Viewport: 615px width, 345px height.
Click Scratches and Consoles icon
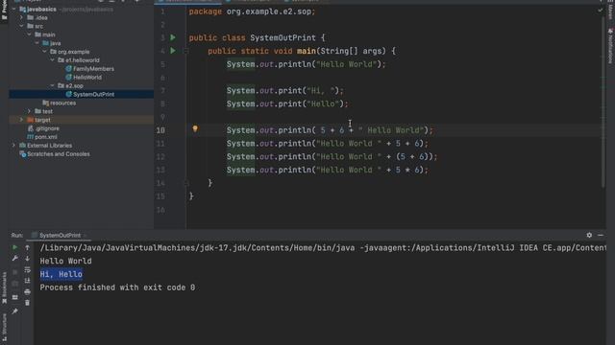point(23,154)
